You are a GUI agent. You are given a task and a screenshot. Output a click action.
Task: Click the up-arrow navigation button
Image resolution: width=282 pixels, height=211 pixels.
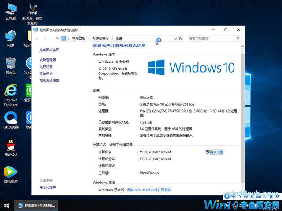[x=57, y=39]
